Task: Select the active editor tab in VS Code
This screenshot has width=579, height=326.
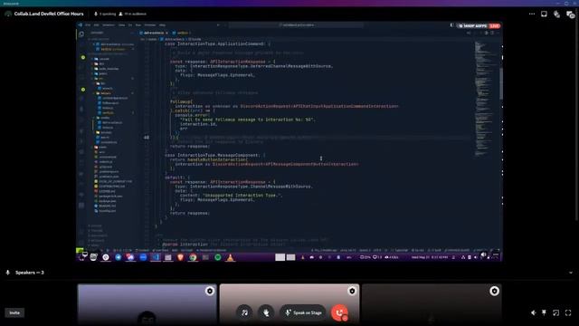Action: coord(154,33)
